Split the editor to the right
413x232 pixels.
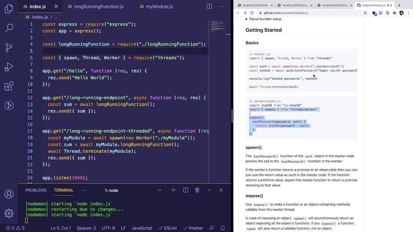(209, 6)
